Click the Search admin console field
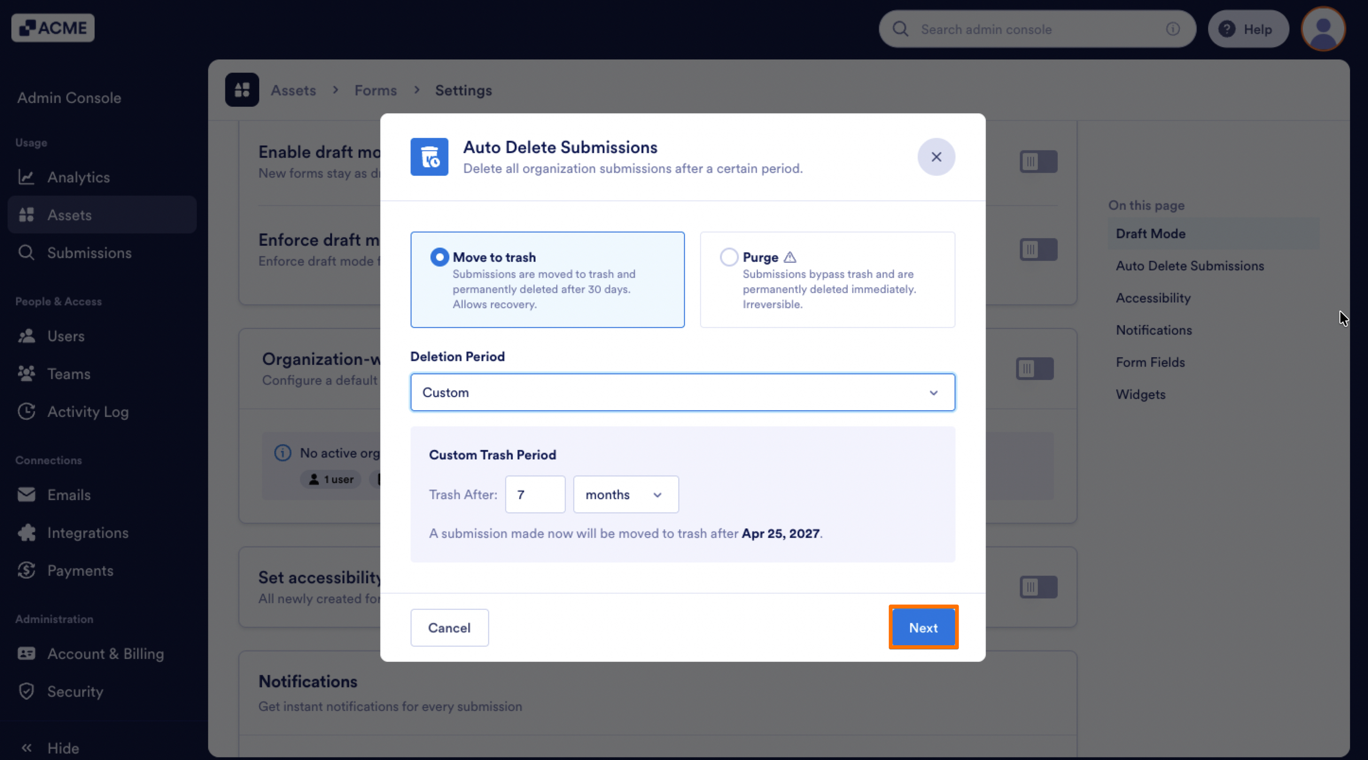The height and width of the screenshot is (760, 1368). click(x=1037, y=29)
